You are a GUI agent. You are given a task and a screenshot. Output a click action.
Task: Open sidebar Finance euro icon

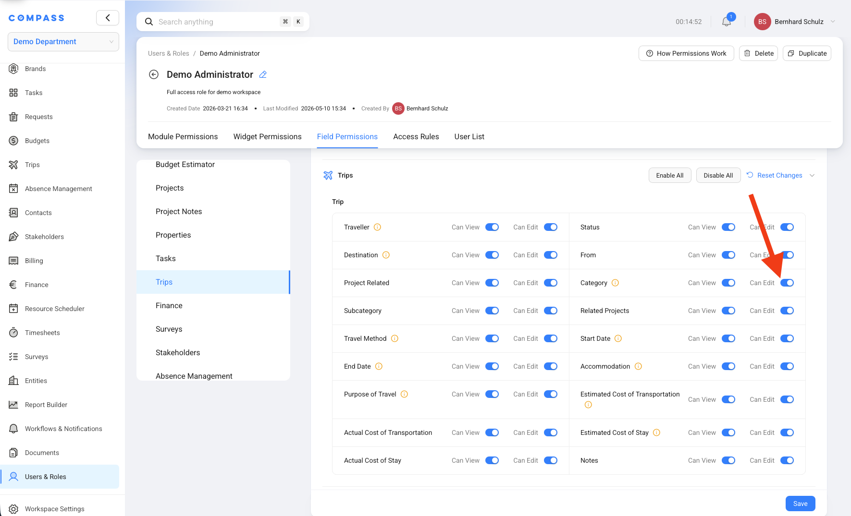(x=13, y=285)
